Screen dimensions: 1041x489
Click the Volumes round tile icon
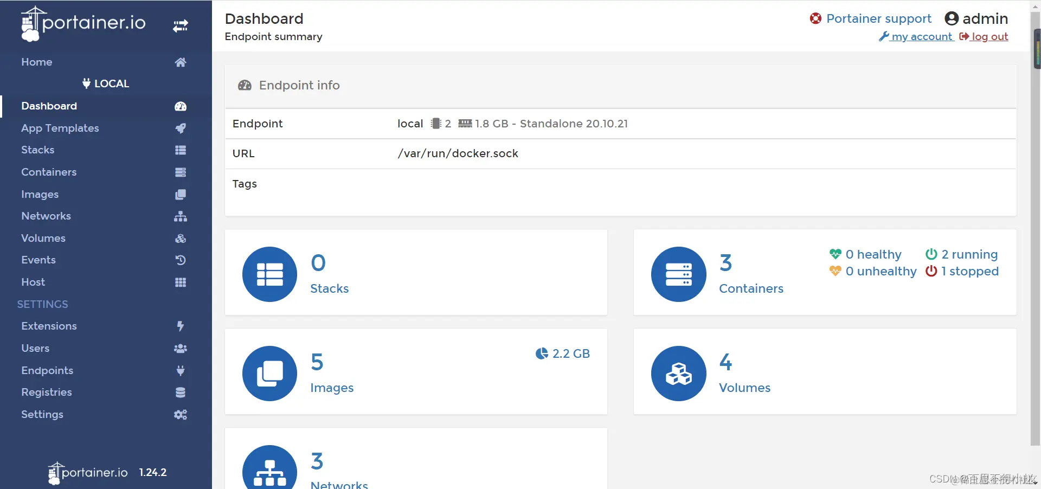tap(679, 374)
